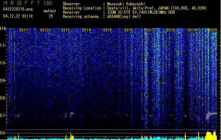Viewport: 221px width, 140px height.
Task: Click the kHz axis unit label
Action: [3, 28]
